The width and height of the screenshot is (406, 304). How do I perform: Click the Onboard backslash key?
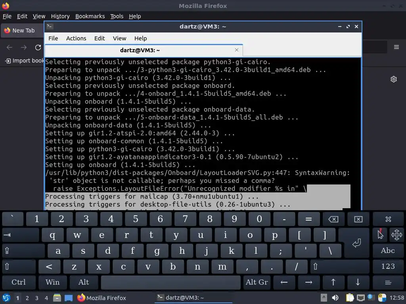tap(330, 251)
